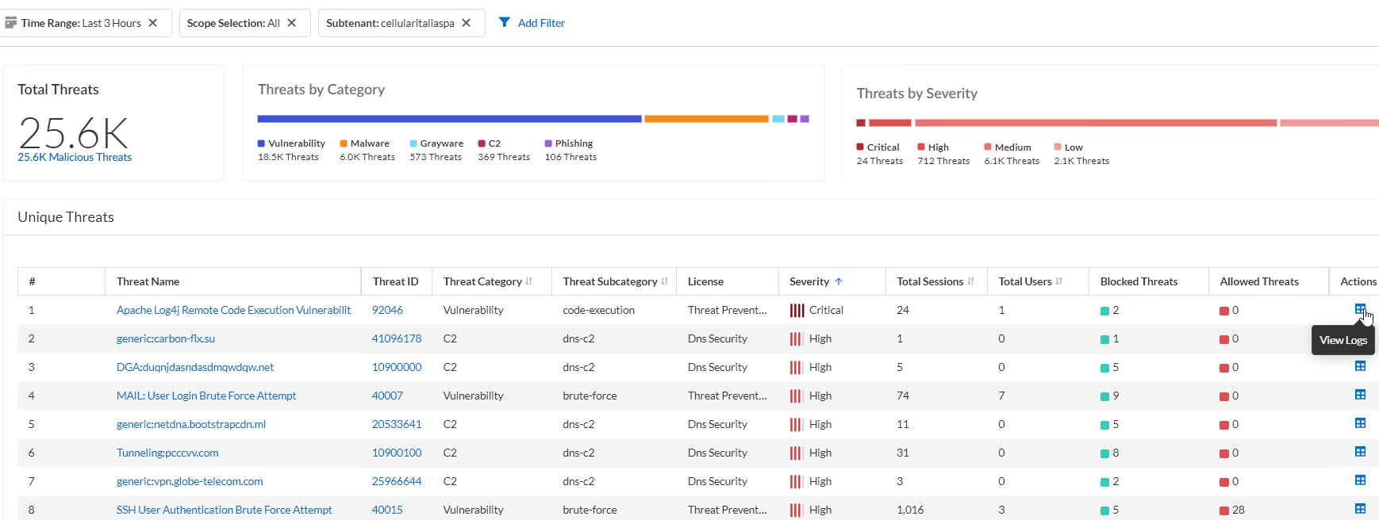Image resolution: width=1379 pixels, height=520 pixels.
Task: Remove the Time Range filter
Action: 153,23
